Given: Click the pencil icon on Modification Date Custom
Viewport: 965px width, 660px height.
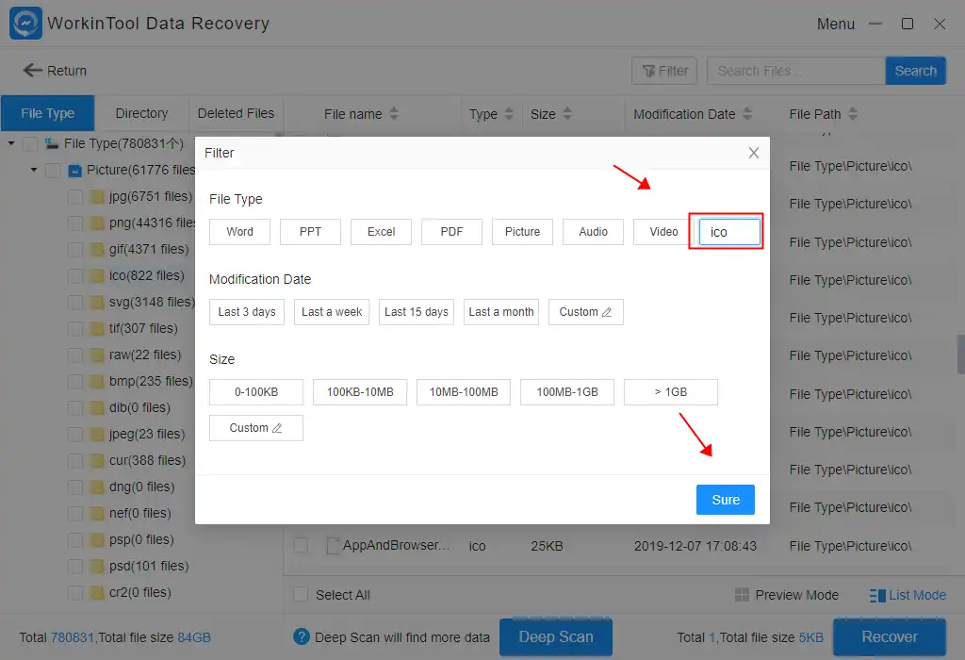Looking at the screenshot, I should [x=607, y=312].
